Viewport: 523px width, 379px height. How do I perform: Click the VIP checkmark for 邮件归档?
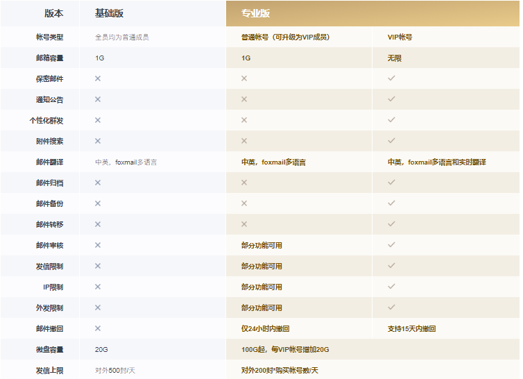(x=391, y=183)
